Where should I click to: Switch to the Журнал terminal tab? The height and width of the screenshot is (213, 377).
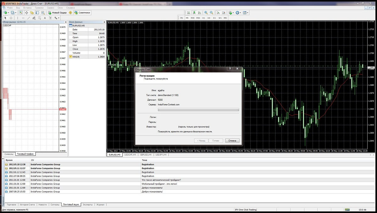point(100,205)
